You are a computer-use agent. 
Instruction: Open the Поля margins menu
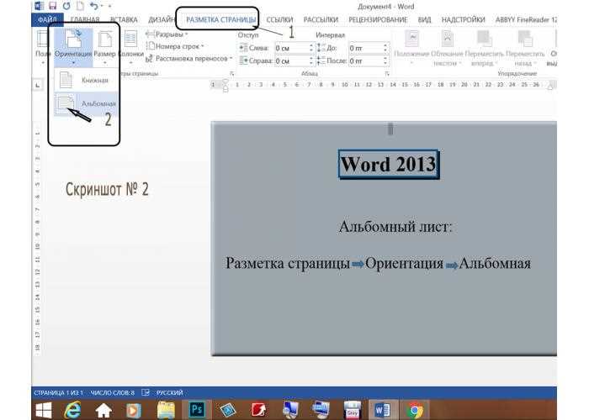click(42, 47)
